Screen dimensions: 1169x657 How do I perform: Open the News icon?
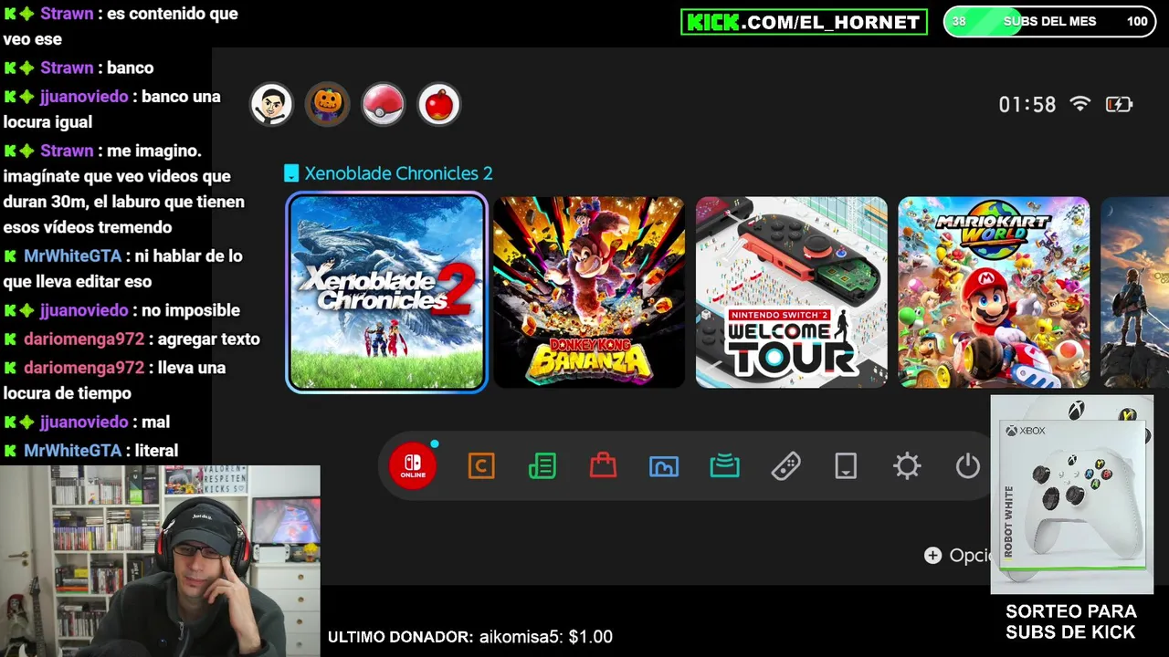coord(542,466)
